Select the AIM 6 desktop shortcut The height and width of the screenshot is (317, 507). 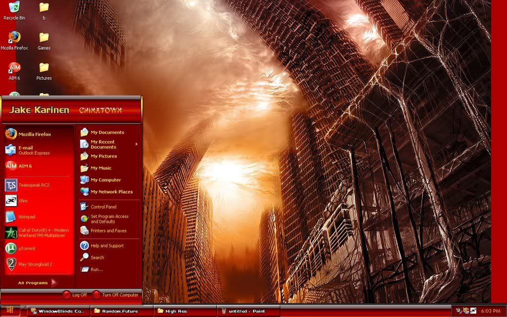(14, 71)
